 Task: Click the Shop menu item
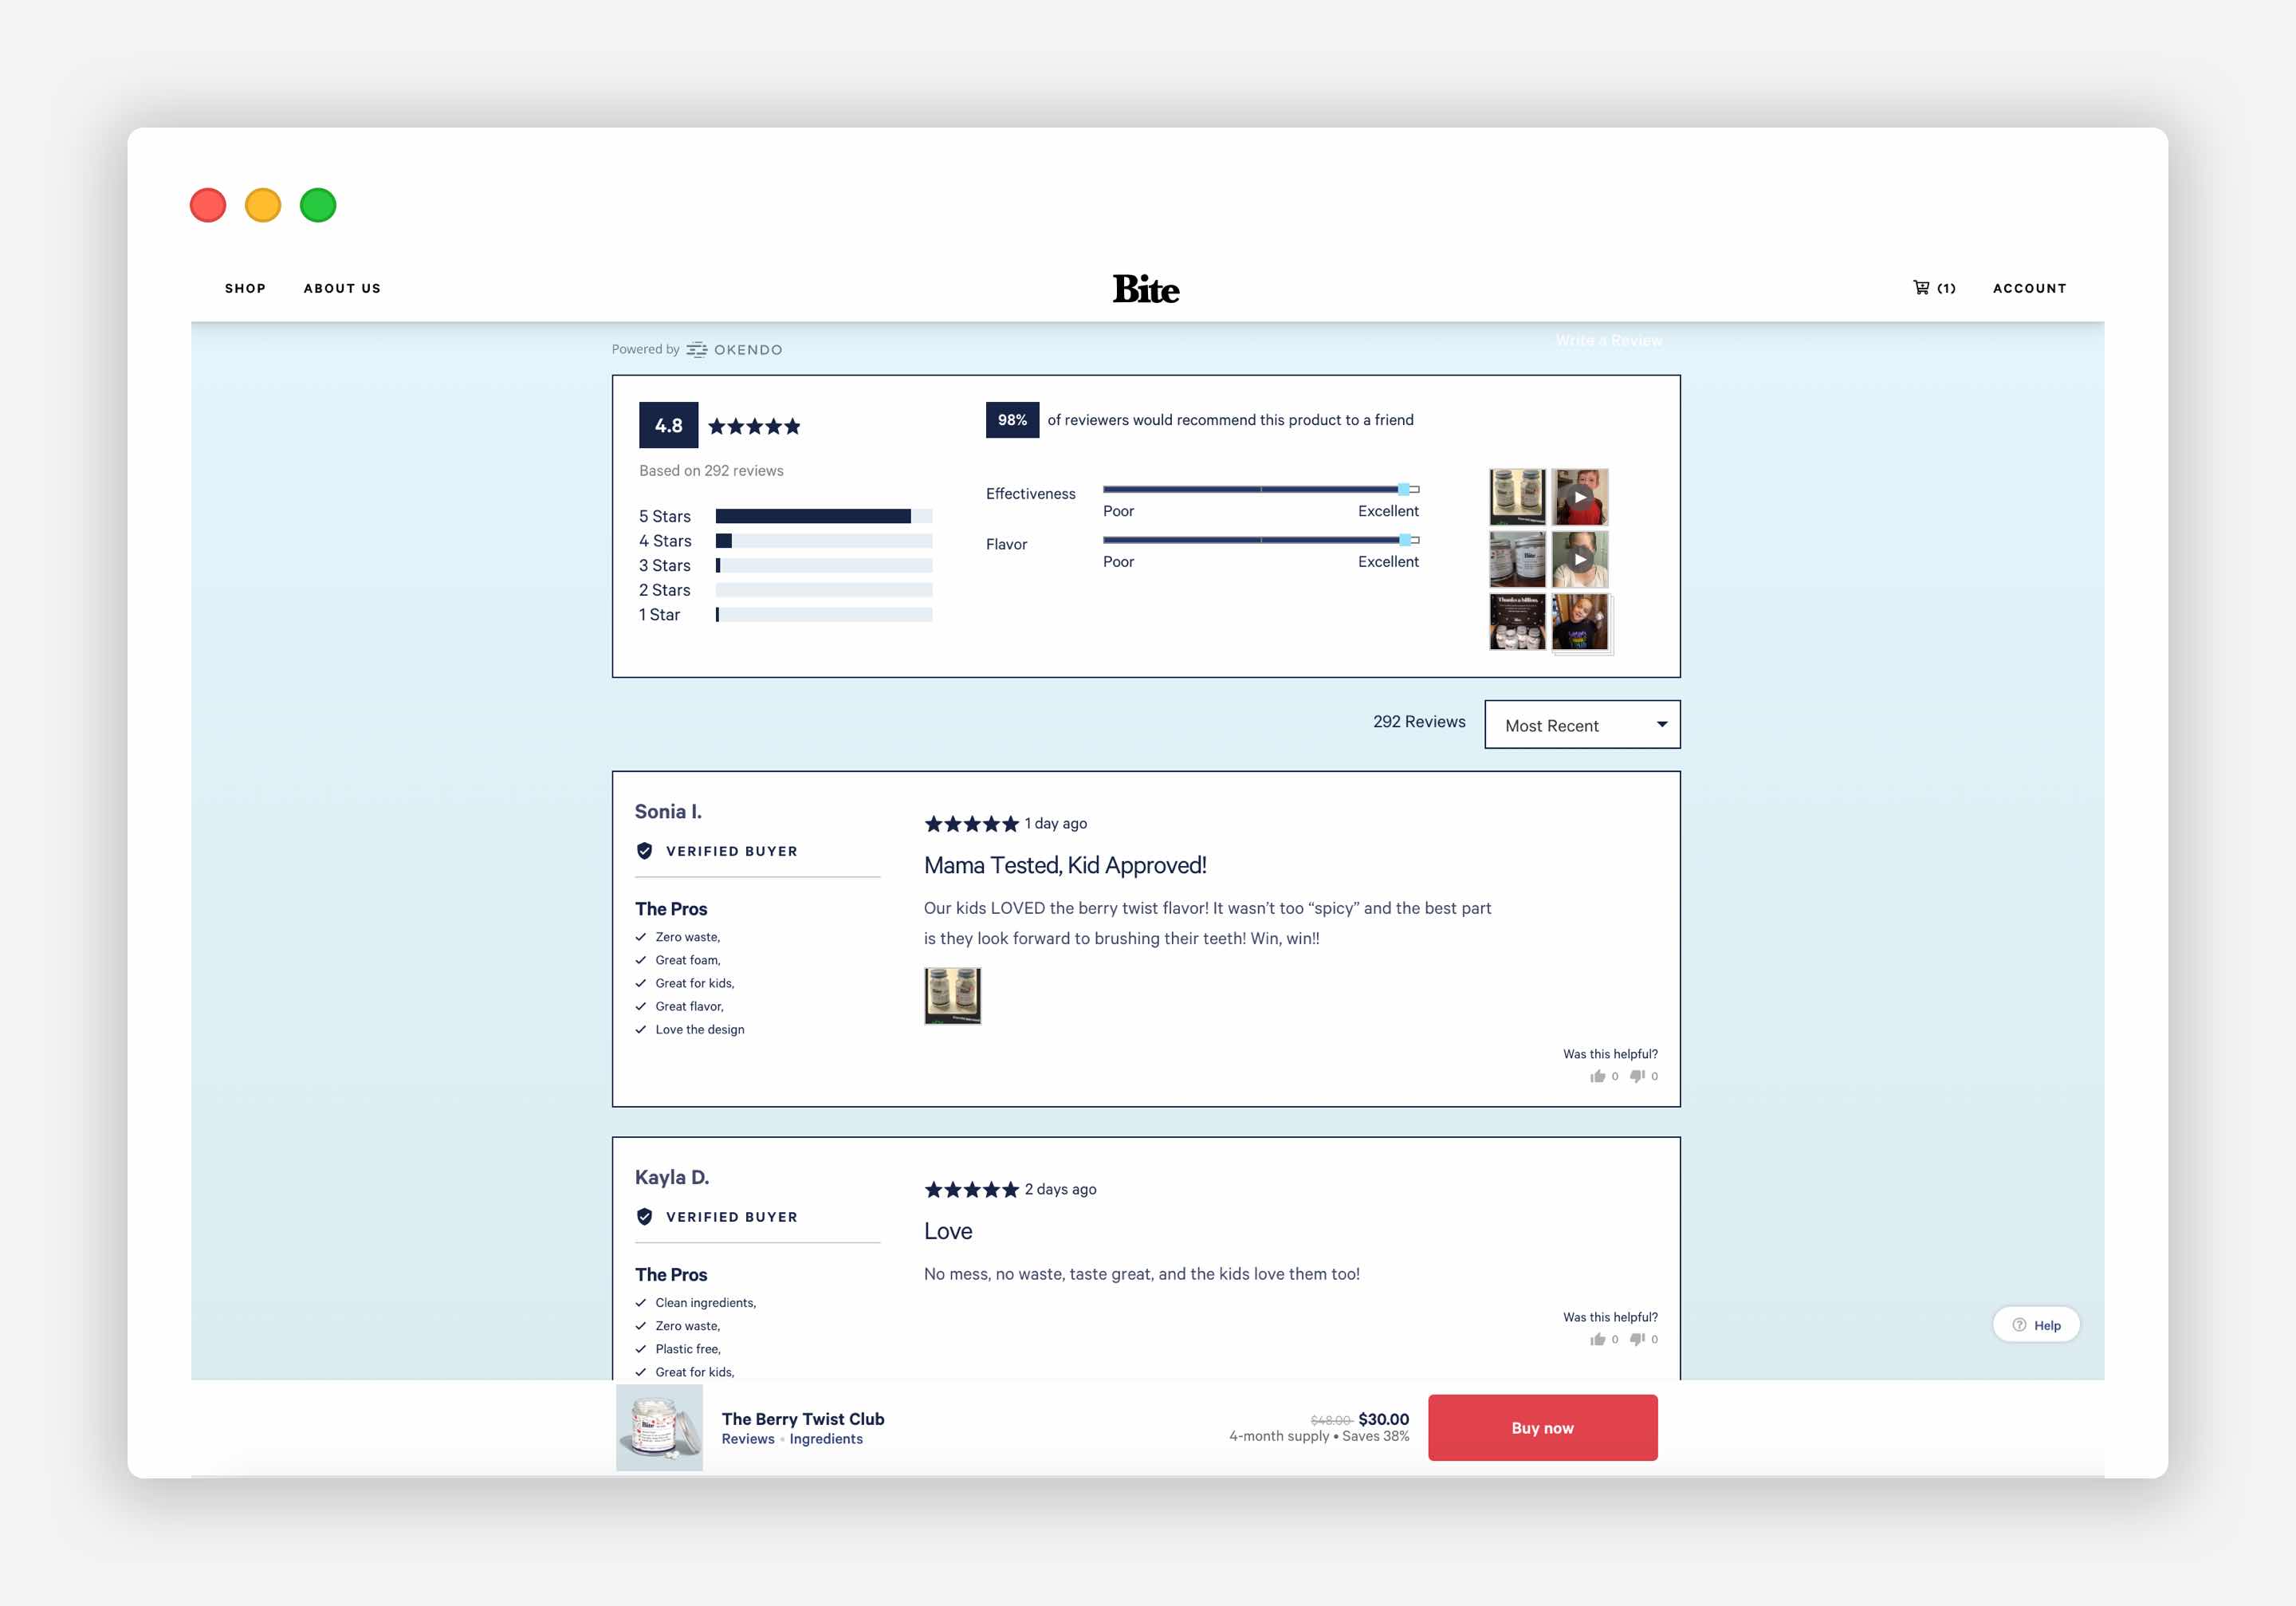242,288
